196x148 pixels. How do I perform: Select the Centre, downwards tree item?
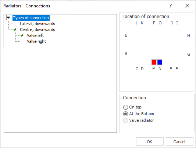pos(38,30)
